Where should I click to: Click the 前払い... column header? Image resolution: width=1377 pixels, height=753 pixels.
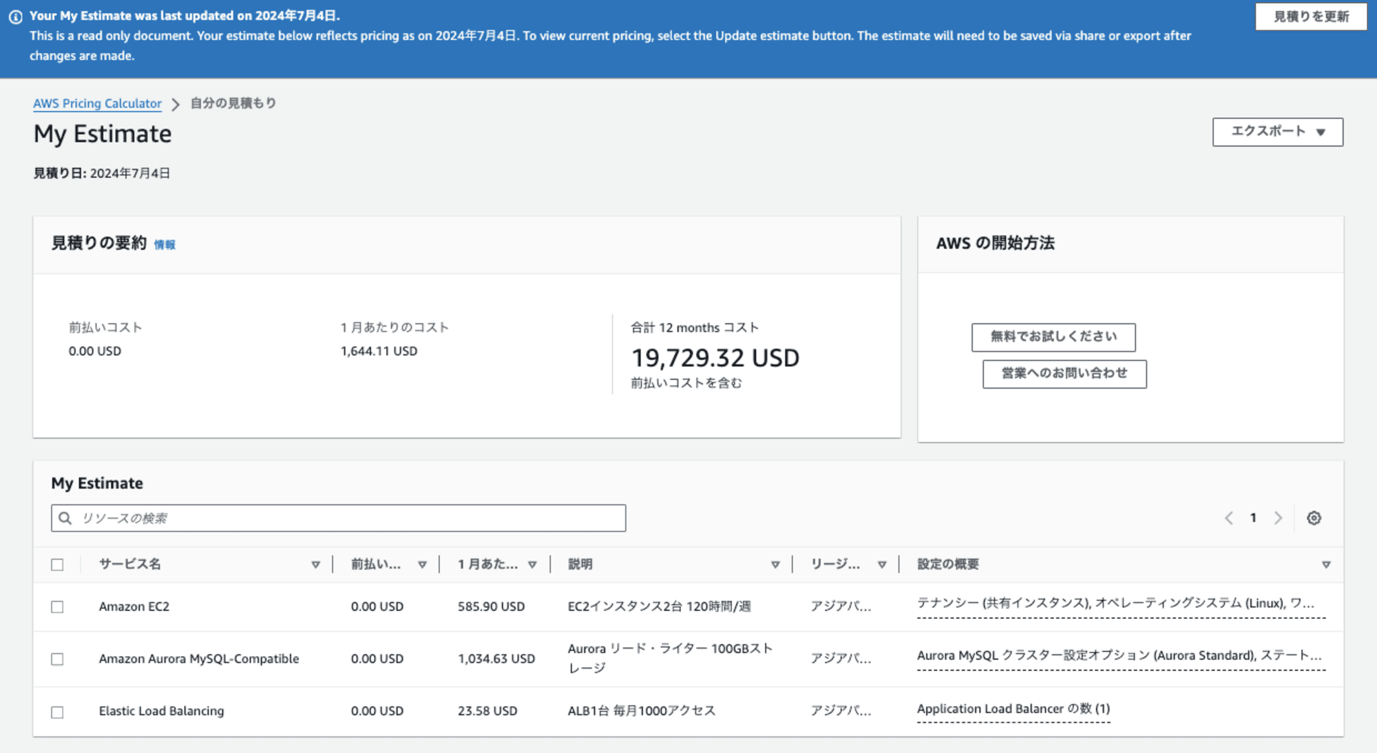[376, 564]
